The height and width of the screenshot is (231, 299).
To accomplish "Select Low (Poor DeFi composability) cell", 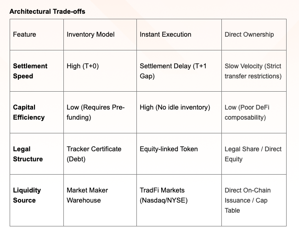I will point(254,112).
